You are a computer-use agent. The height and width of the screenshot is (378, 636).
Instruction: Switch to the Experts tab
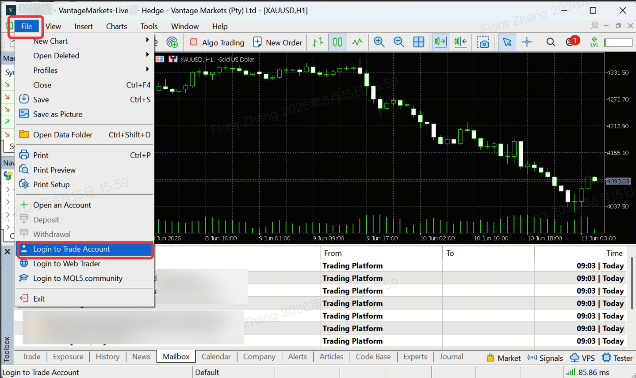[415, 357]
